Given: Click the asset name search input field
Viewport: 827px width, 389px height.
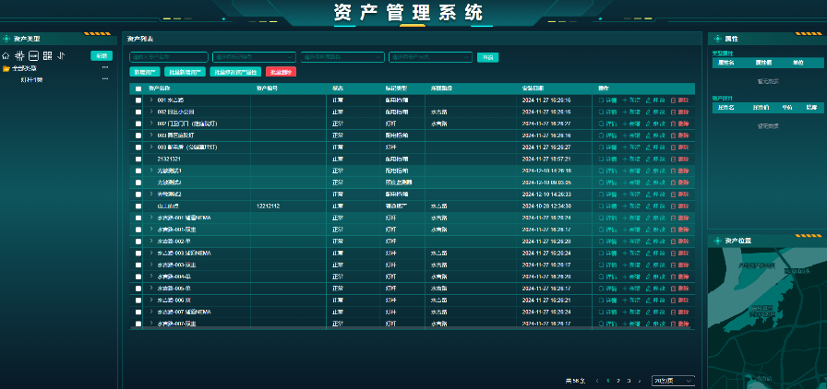Looking at the screenshot, I should (168, 57).
